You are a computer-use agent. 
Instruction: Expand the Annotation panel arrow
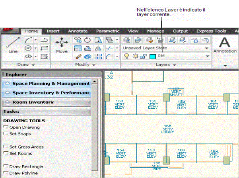tap(225, 66)
